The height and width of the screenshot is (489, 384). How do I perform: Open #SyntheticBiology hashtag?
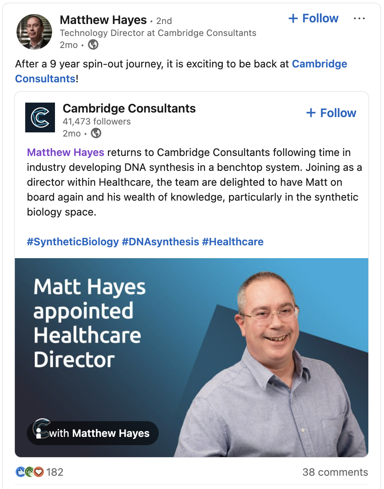click(73, 242)
